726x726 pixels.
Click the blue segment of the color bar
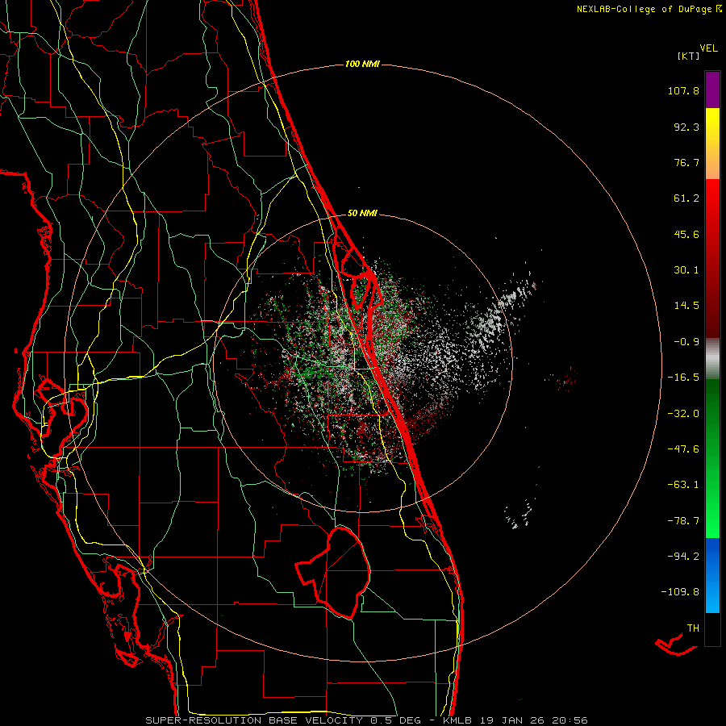pyautogui.click(x=712, y=575)
